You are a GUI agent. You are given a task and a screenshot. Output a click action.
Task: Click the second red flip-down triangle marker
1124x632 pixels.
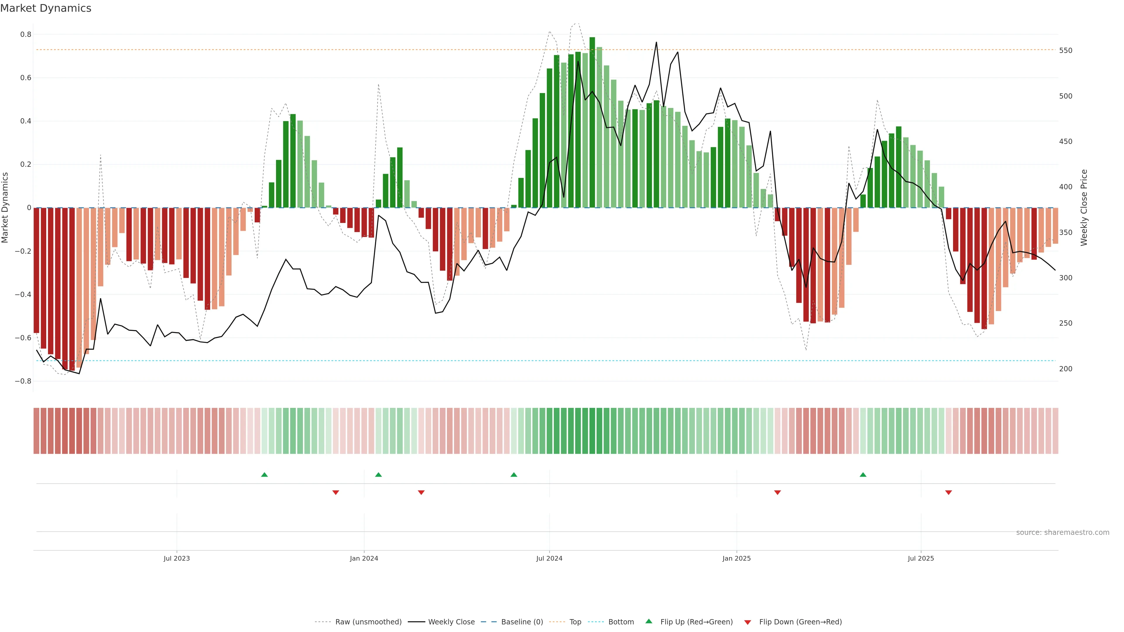(421, 492)
